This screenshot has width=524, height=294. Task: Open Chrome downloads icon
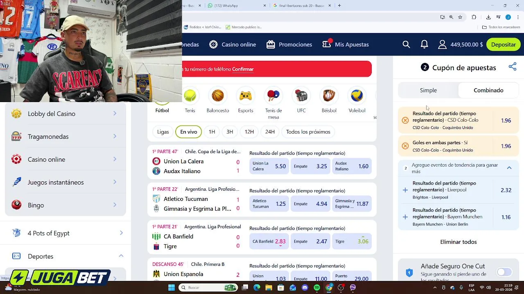tap(488, 17)
